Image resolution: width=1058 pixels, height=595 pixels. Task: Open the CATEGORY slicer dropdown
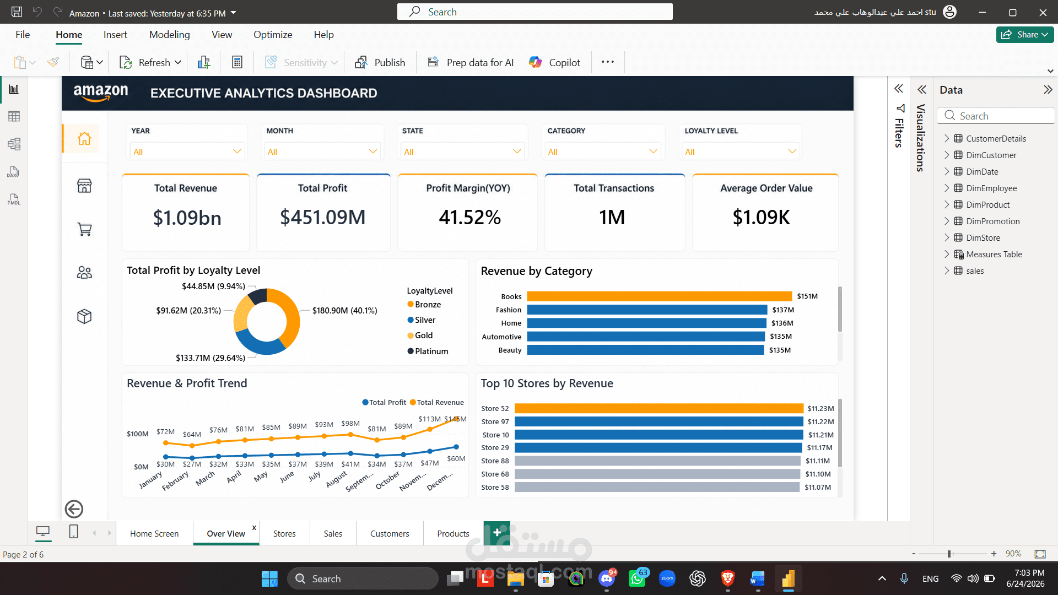point(603,152)
